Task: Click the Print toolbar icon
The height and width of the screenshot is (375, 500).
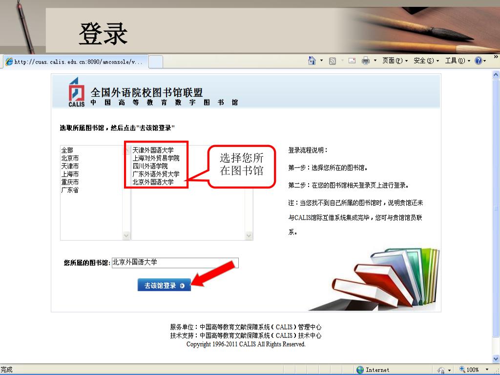Action: click(365, 61)
